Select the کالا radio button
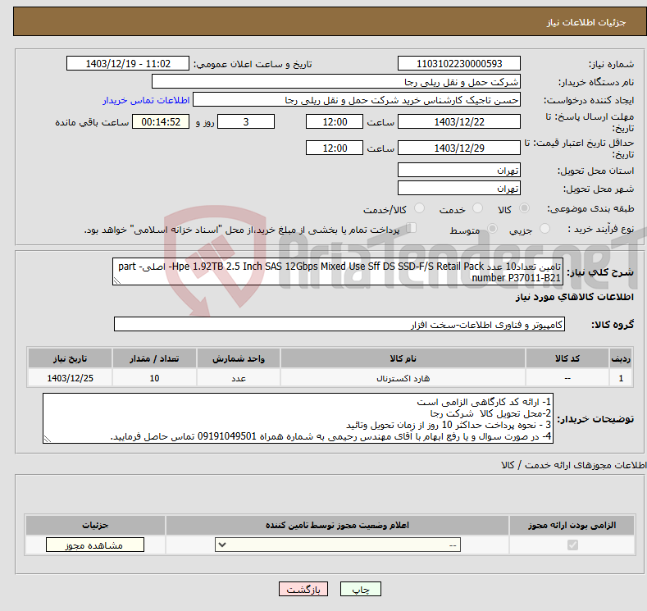Screen dimensions: 647x611 click(x=524, y=208)
